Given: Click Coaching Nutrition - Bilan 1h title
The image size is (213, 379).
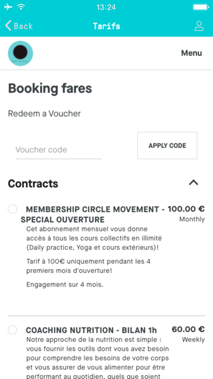Looking at the screenshot, I should (91, 330).
